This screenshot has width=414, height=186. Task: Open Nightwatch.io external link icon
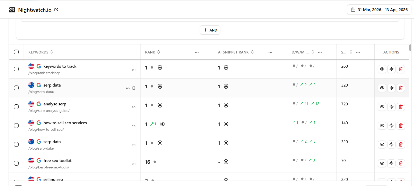[x=56, y=10]
